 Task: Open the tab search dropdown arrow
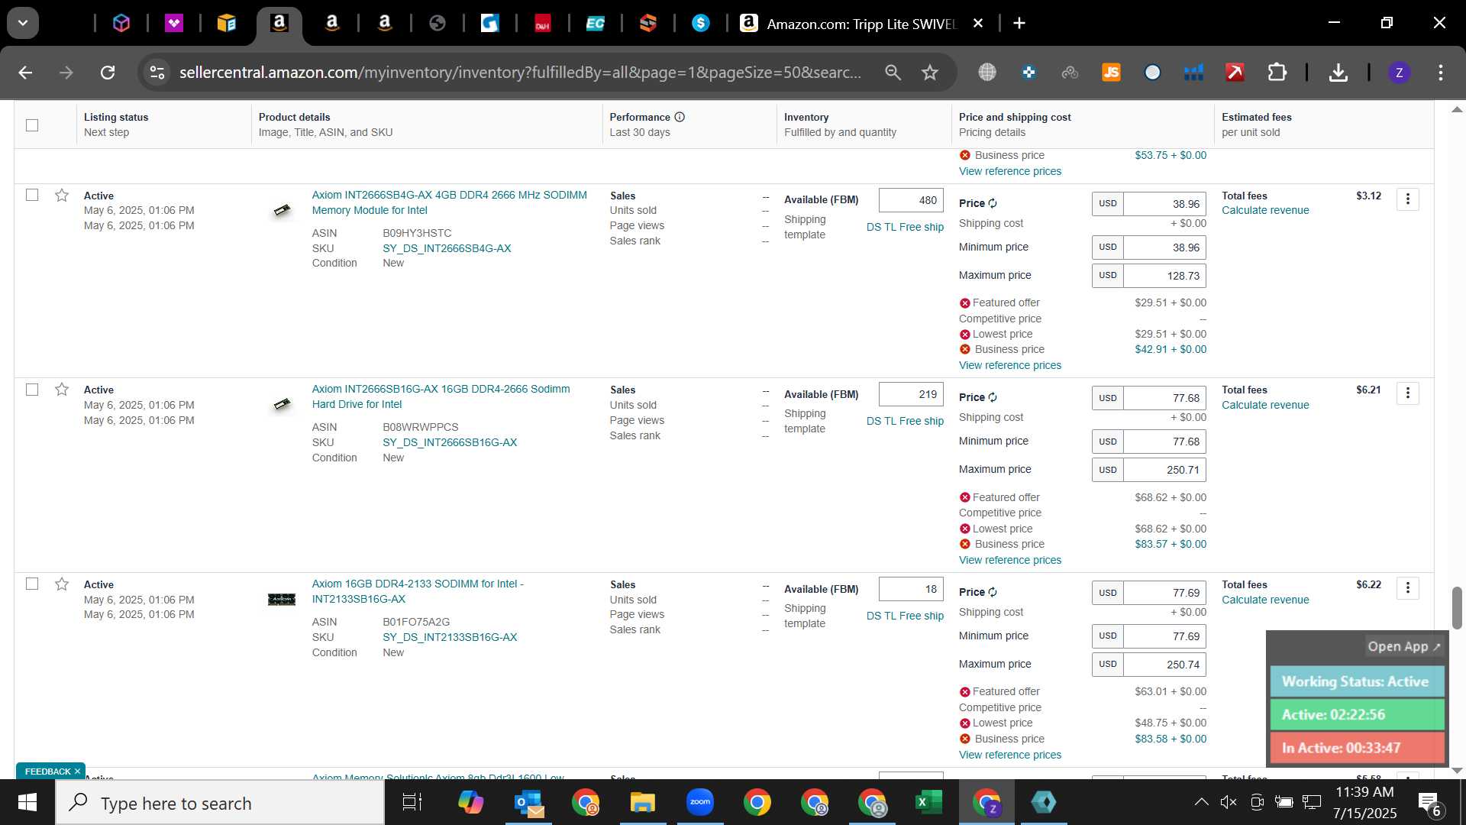pyautogui.click(x=23, y=23)
